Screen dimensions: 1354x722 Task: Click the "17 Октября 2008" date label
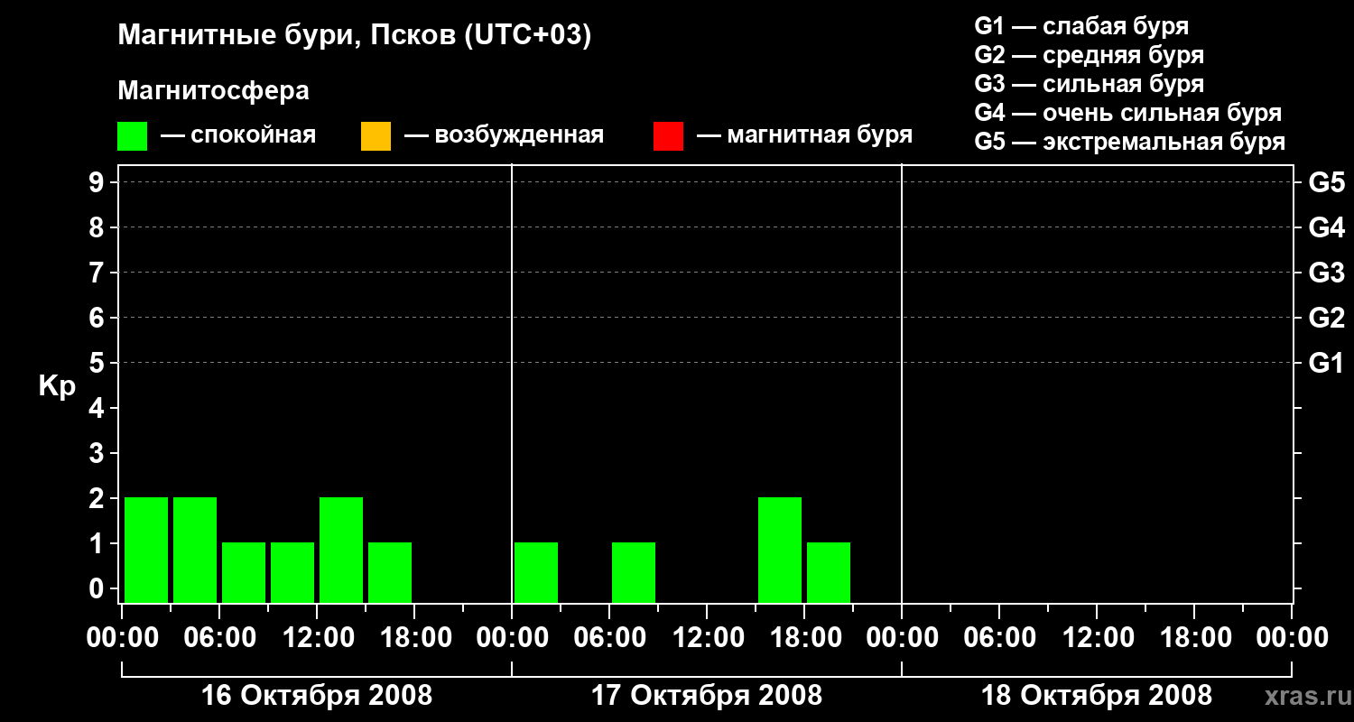pos(707,696)
